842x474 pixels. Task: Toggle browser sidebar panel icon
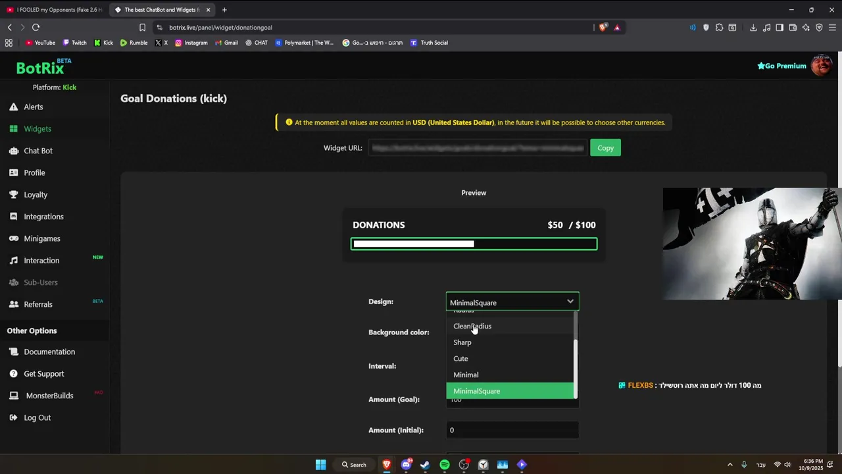tap(780, 28)
